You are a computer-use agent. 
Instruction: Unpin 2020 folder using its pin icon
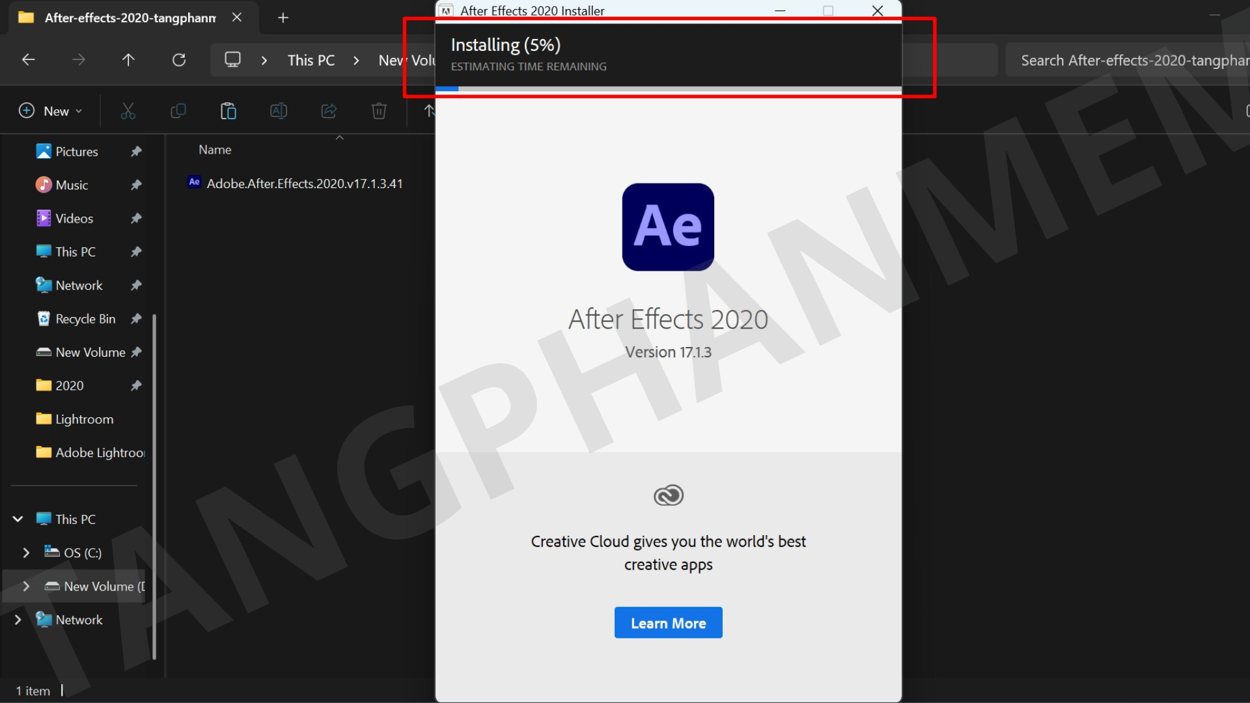tap(135, 385)
